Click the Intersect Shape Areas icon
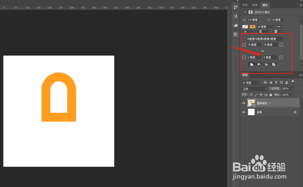The image size is (303, 187). pyautogui.click(x=266, y=64)
